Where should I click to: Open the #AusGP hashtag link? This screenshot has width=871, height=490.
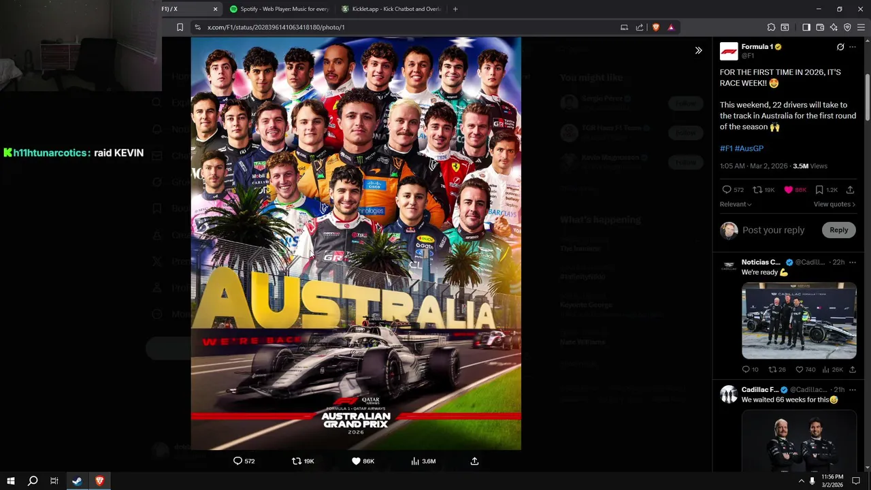pos(749,148)
